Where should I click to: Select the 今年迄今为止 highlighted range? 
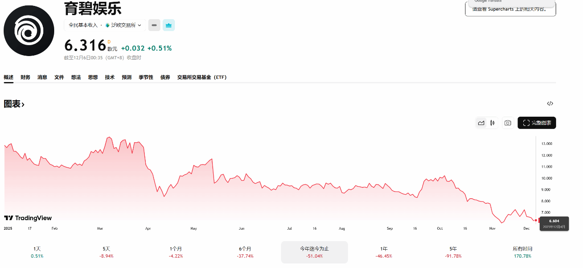coord(314,252)
